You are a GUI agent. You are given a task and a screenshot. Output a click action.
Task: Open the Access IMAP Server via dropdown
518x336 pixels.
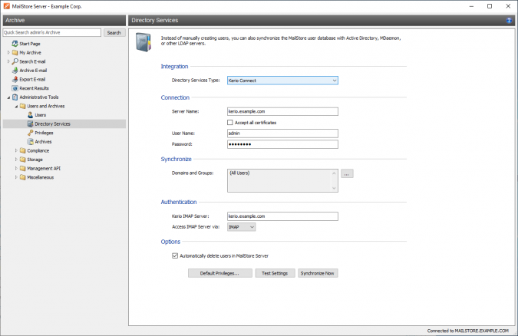click(241, 227)
